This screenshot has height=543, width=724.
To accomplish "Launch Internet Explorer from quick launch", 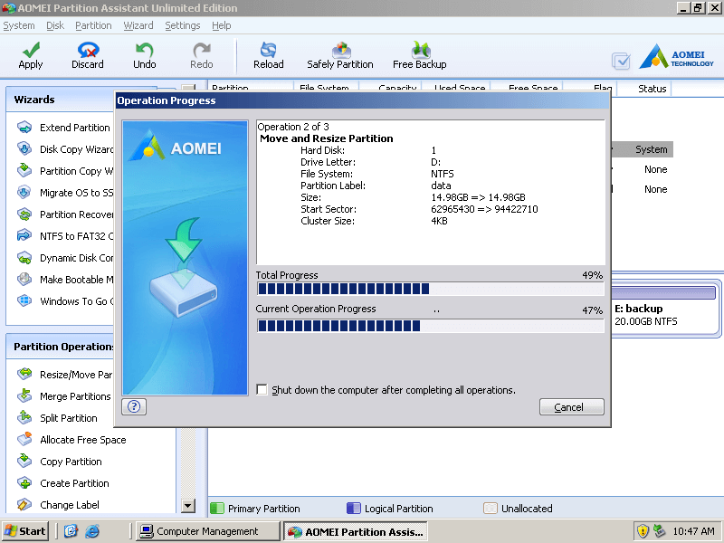I will 92,531.
